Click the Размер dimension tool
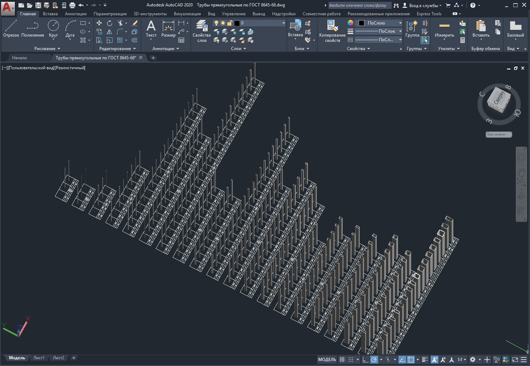The width and height of the screenshot is (530, 366). (x=168, y=29)
